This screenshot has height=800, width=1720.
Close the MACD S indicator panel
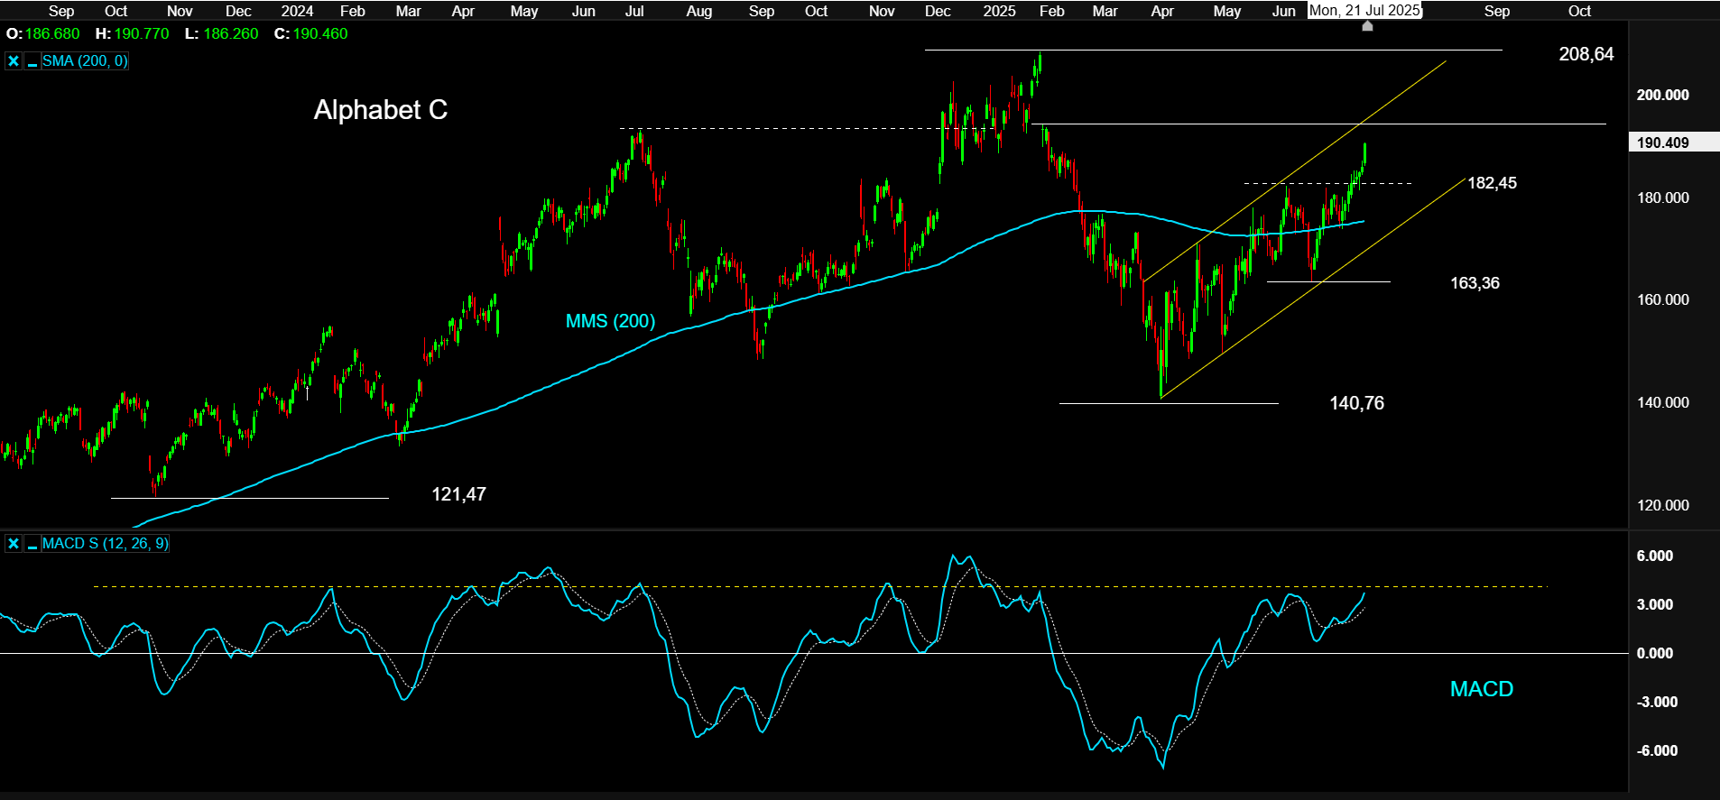[14, 544]
